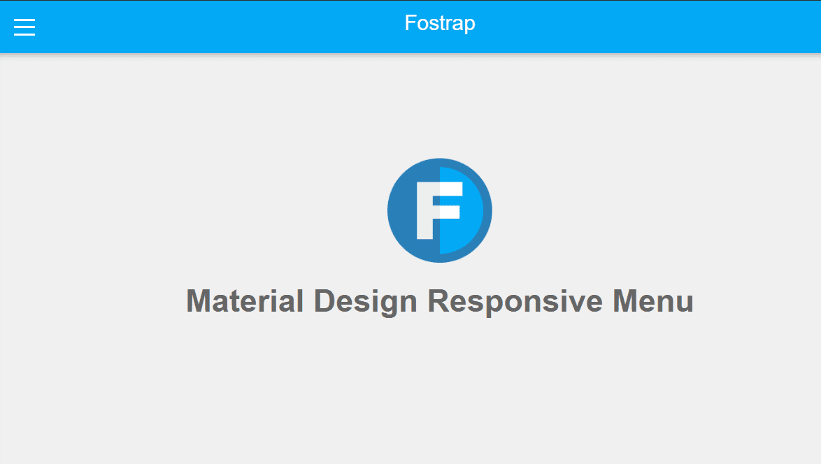Click the bottom line of hamburger icon
The image size is (821, 464).
pos(24,34)
